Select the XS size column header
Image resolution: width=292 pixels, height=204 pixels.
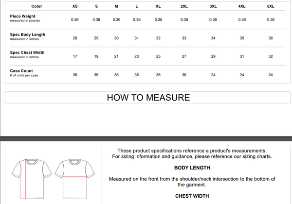pyautogui.click(x=75, y=6)
